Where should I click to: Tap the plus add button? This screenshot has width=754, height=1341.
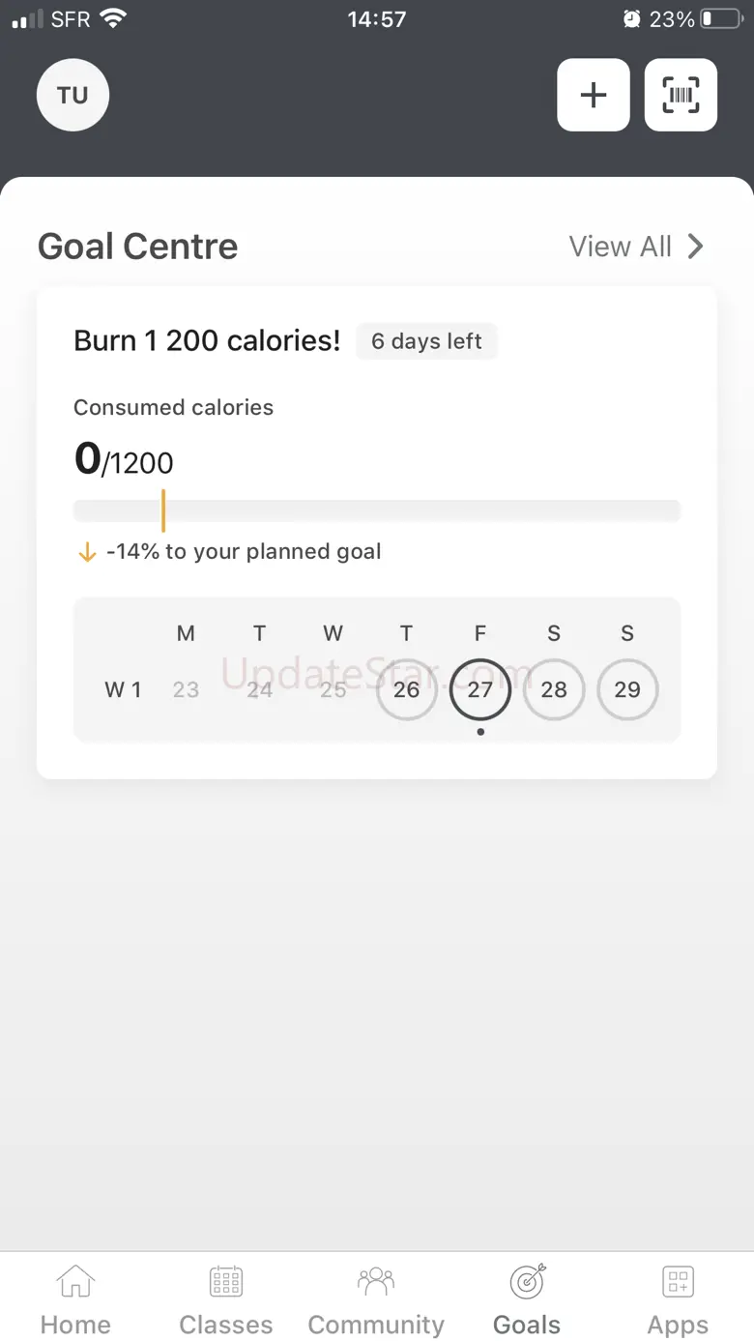(593, 95)
